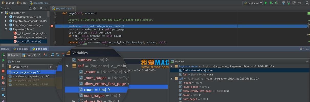The height and width of the screenshot is (102, 310).
Task: Collapse Paginator(object) class node
Action: (6, 29)
